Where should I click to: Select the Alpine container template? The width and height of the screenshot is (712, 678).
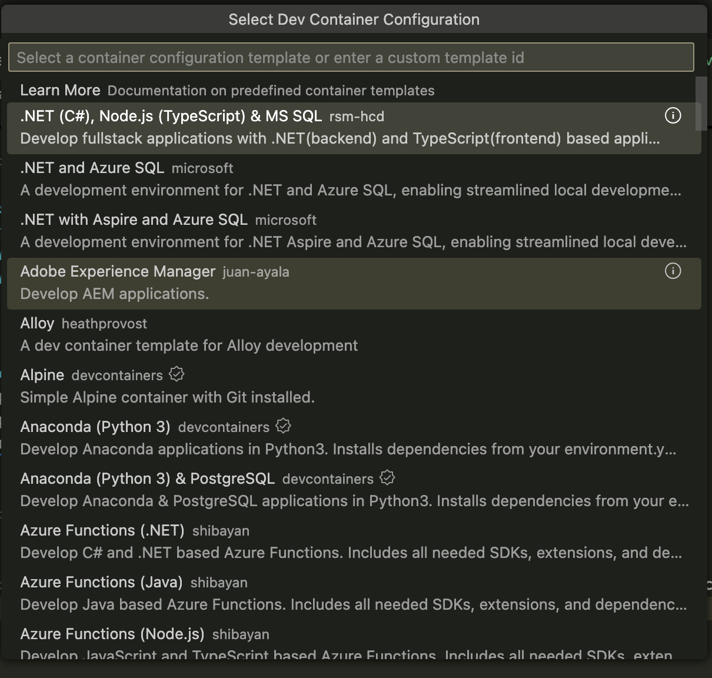point(354,387)
